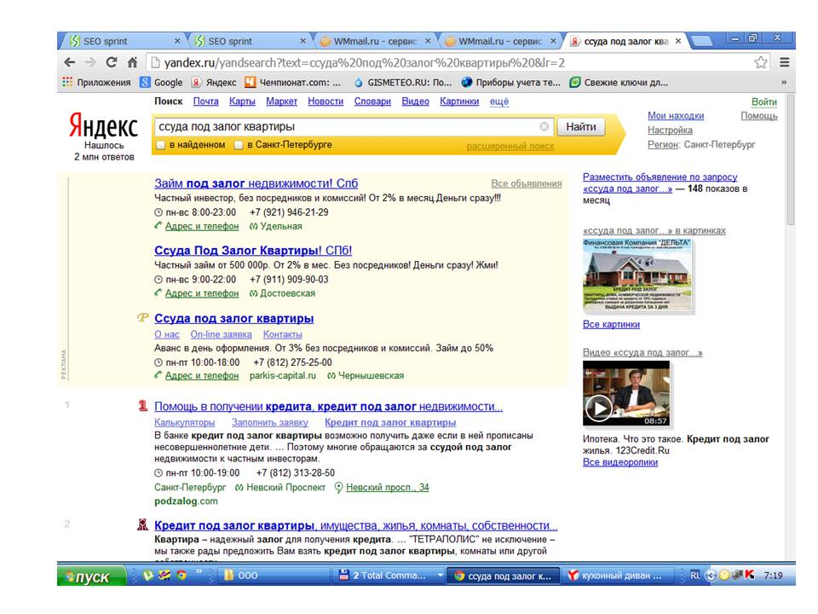Expand the Total Commander taskbar group arrow

coord(441,576)
